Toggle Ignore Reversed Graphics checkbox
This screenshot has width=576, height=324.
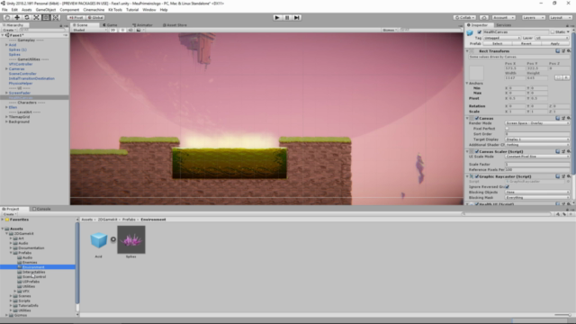coord(508,186)
